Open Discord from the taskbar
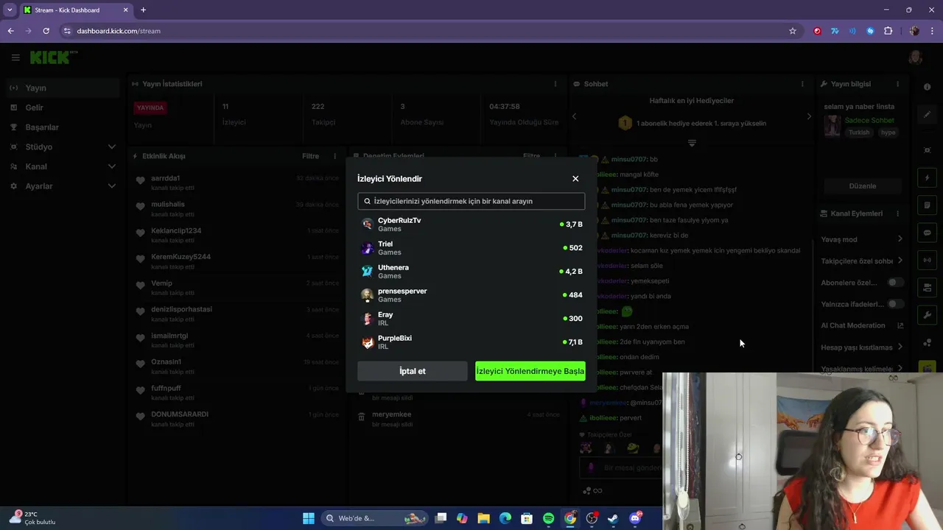The height and width of the screenshot is (530, 943). click(x=635, y=518)
